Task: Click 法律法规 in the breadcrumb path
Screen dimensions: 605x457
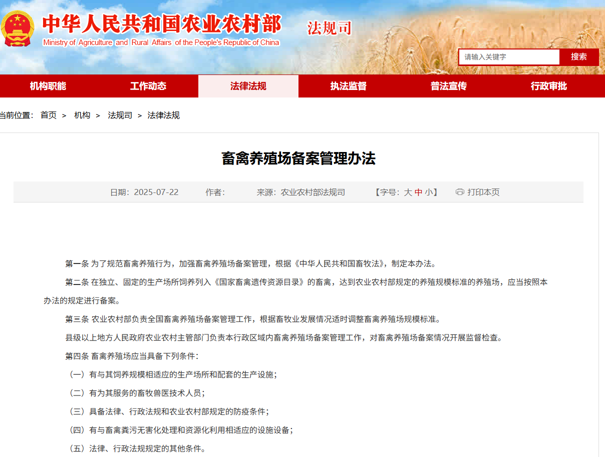Action: point(163,115)
